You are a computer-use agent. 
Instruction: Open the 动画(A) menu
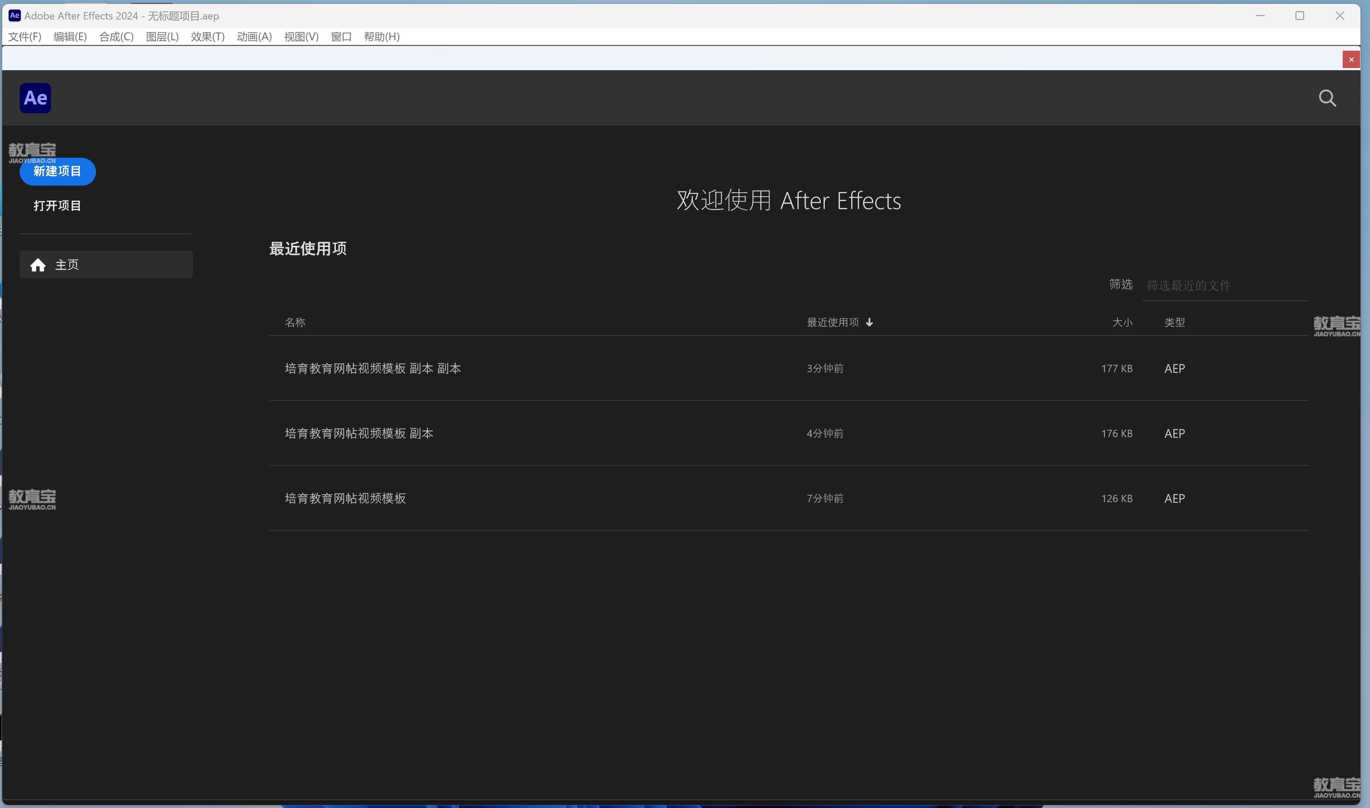(x=254, y=36)
